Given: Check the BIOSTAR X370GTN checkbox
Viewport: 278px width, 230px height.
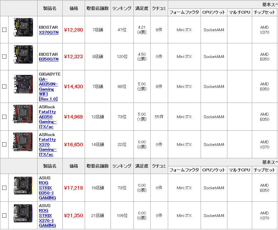Looking at the screenshot, I should (4, 30).
